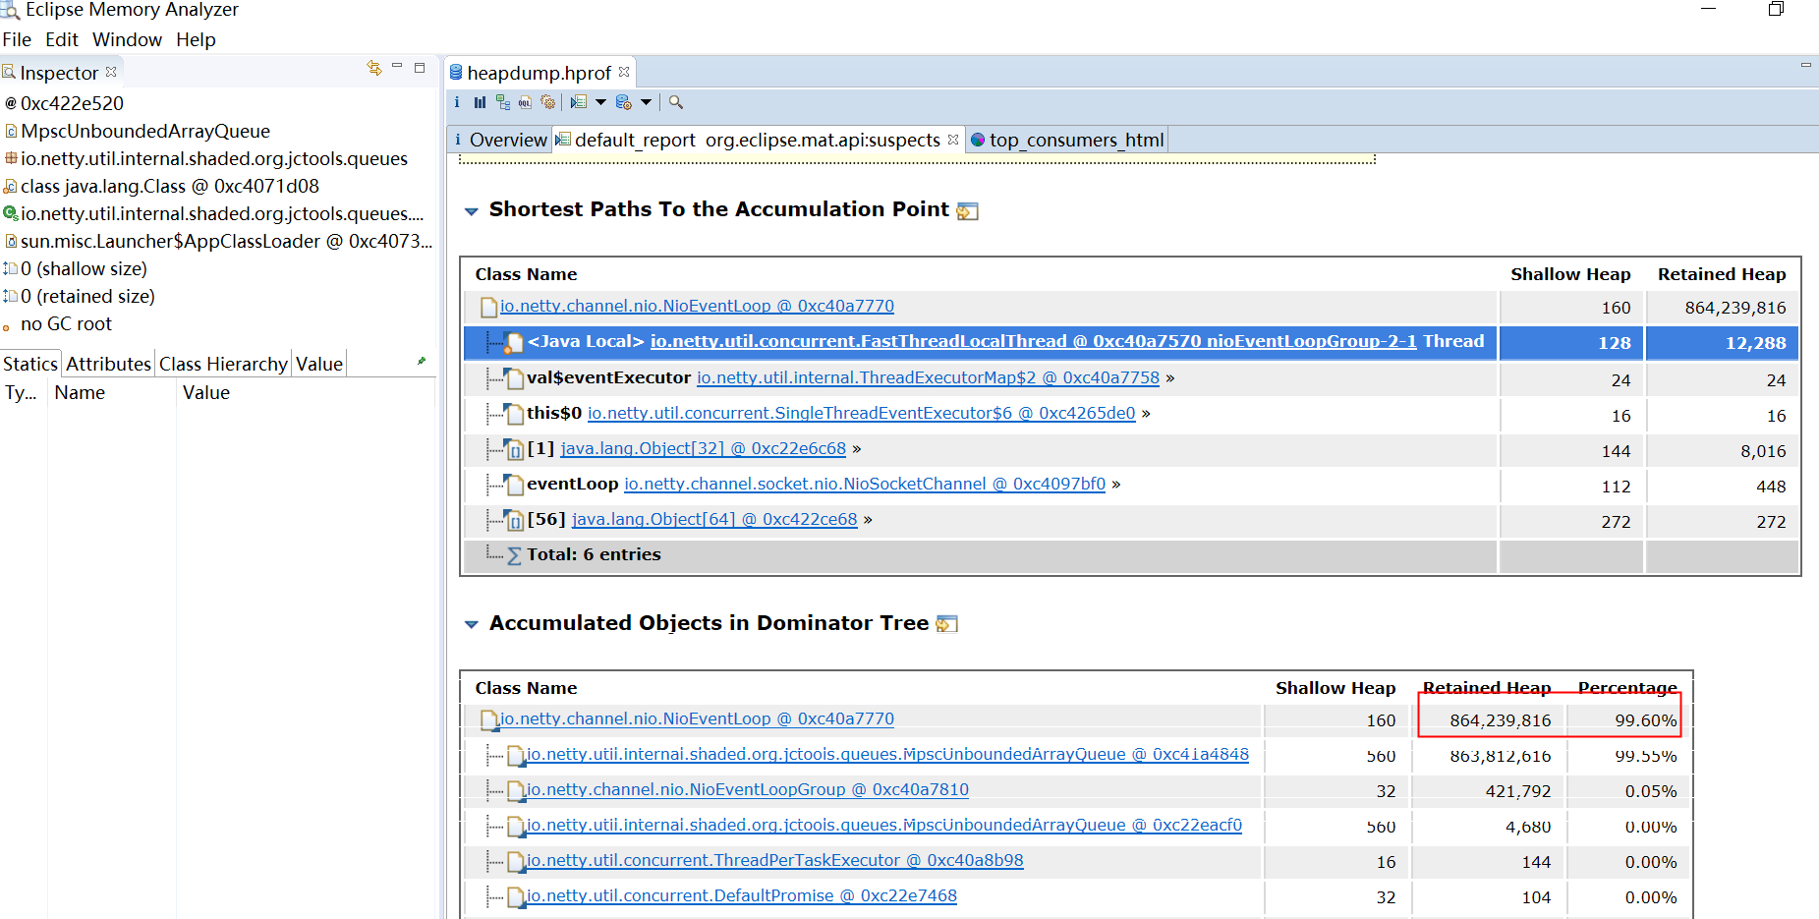1819x919 pixels.
Task: Click the Object[64] array icon
Action: 514,520
